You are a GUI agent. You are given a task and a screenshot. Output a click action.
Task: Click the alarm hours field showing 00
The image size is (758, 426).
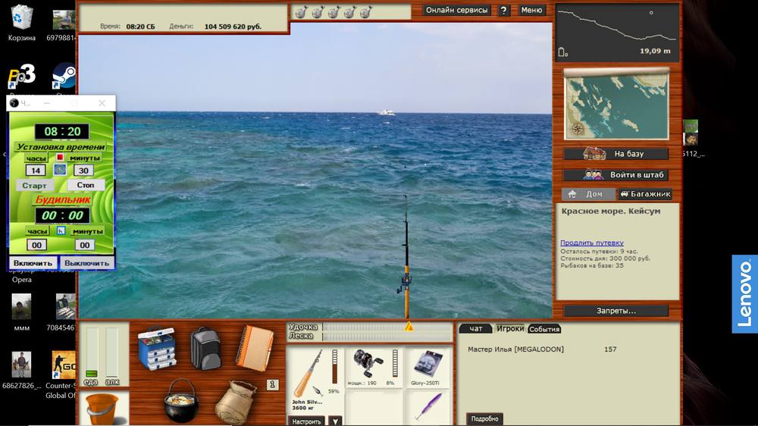(x=36, y=245)
